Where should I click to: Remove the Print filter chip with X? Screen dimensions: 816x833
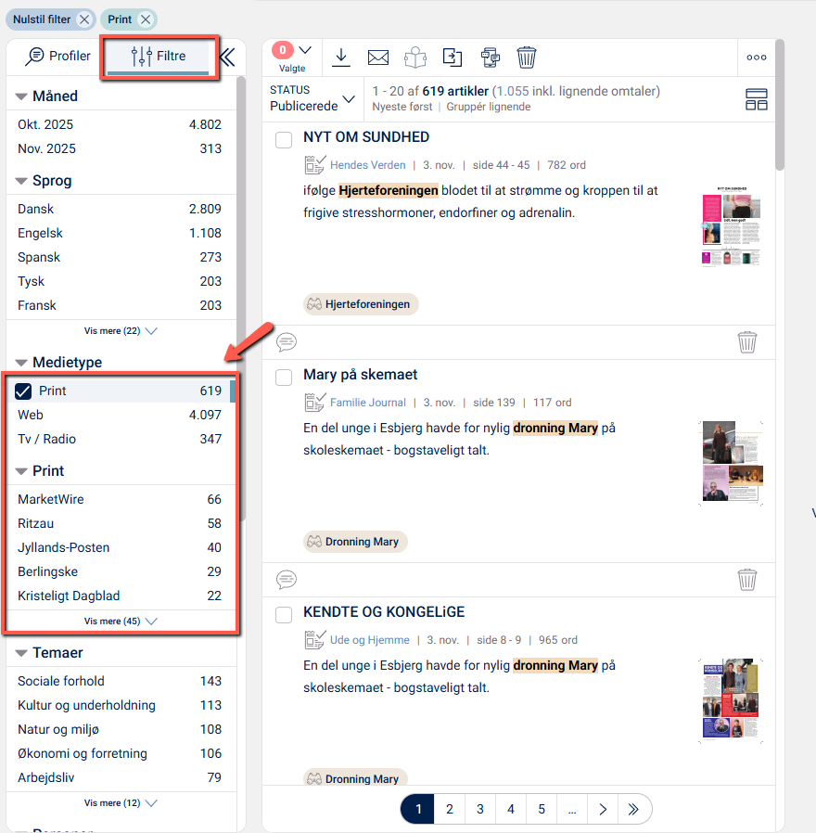(146, 19)
